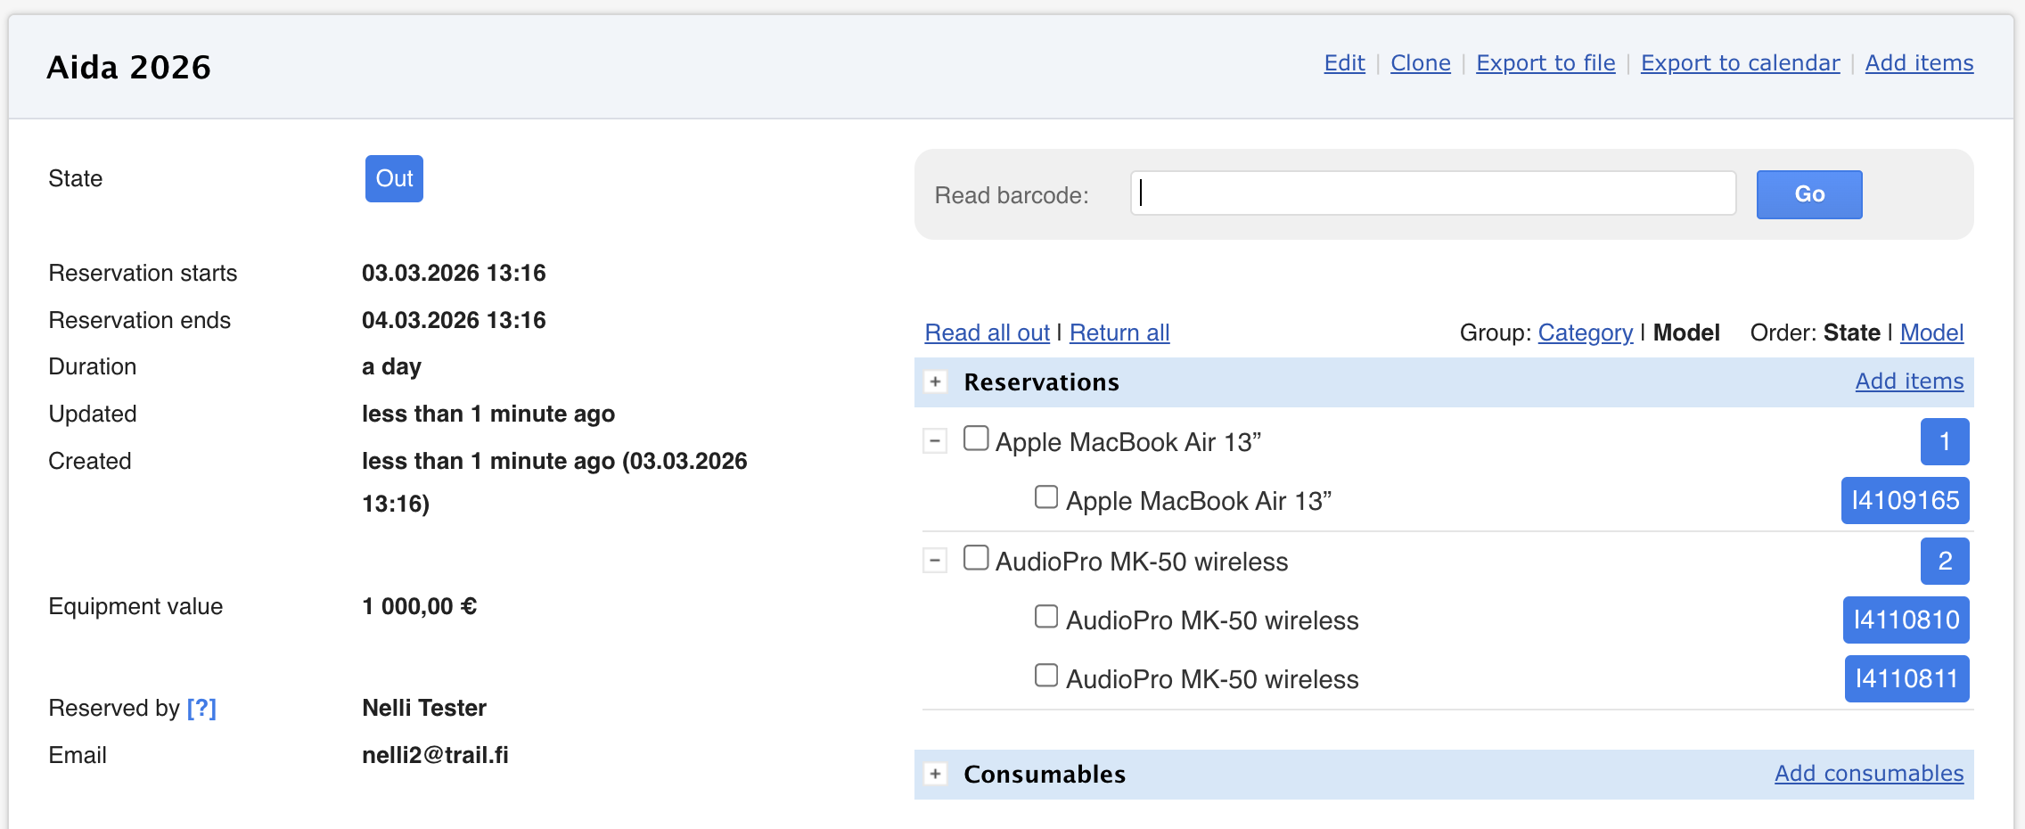
Task: Collapse the Apple MacBook Air 13” group
Action: click(x=934, y=440)
